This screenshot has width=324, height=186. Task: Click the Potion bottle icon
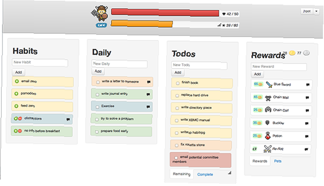pos(268,136)
